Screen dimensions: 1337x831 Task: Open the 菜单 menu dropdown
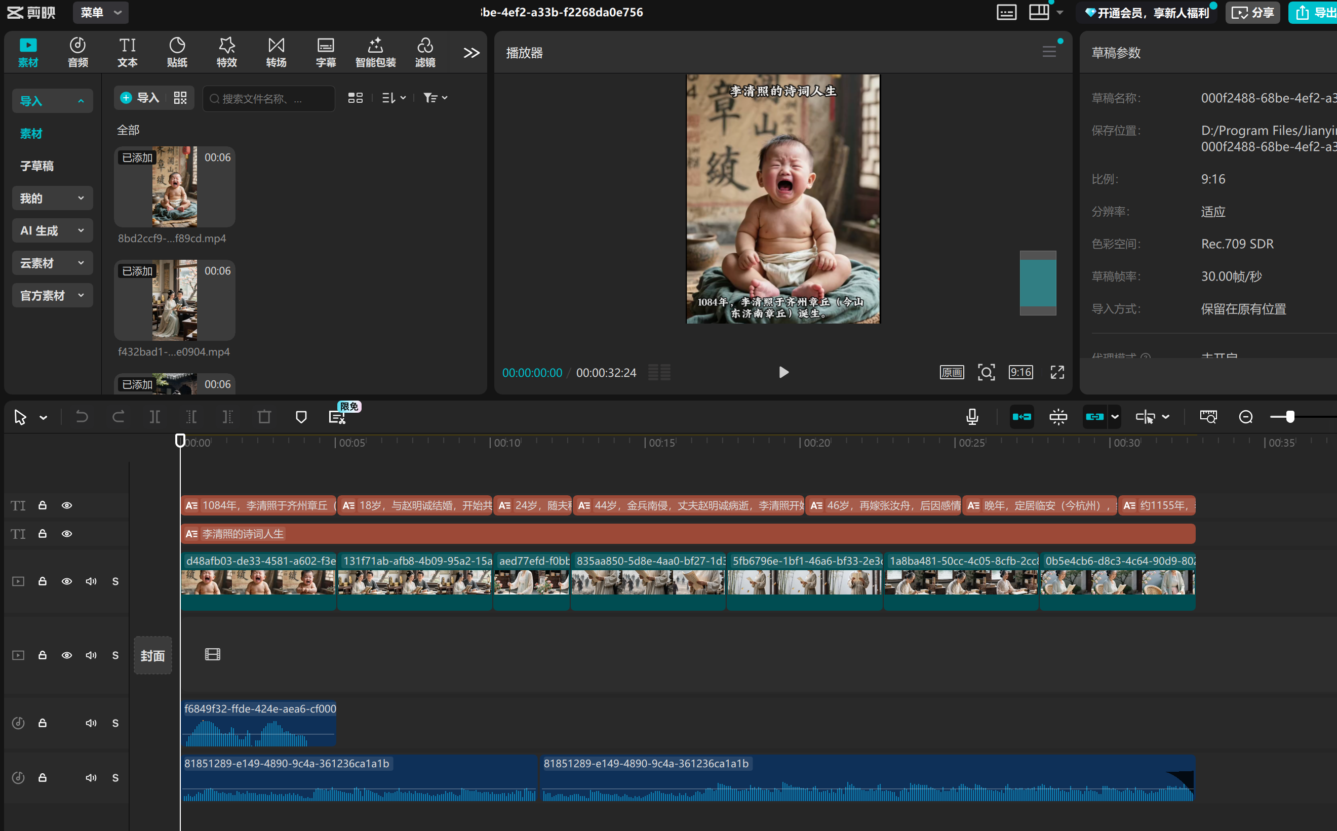click(101, 13)
